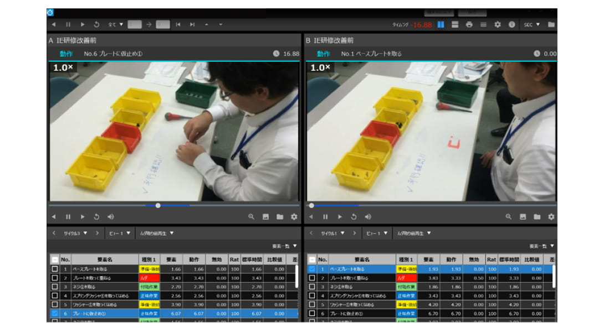Open settings gear under video A
Viewport: 604px width, 332px height.
tap(294, 217)
